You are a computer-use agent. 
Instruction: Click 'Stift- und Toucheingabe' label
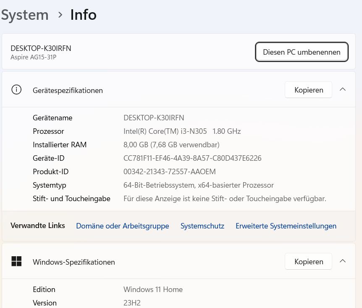pyautogui.click(x=71, y=199)
